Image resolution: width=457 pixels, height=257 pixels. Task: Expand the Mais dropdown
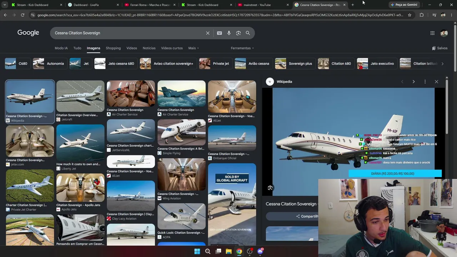click(x=194, y=48)
